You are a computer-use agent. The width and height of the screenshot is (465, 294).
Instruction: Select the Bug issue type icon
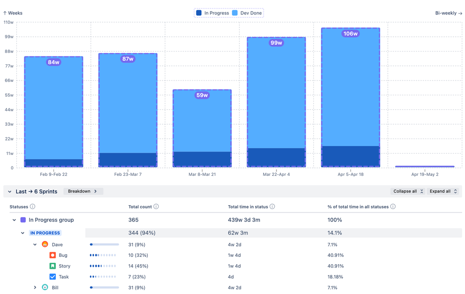52,255
